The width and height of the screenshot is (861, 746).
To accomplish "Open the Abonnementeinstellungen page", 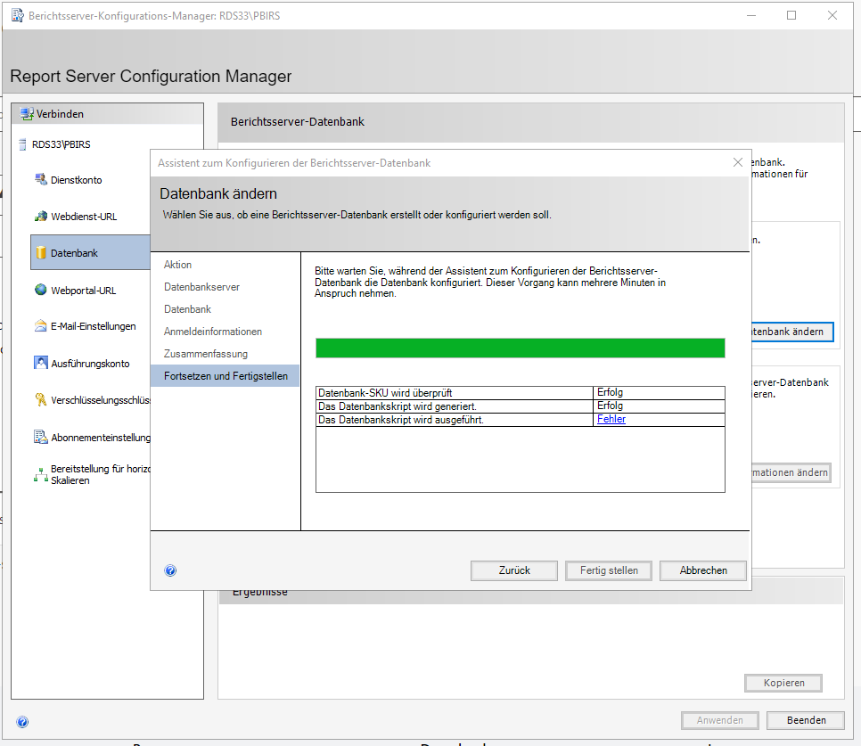I will click(101, 438).
